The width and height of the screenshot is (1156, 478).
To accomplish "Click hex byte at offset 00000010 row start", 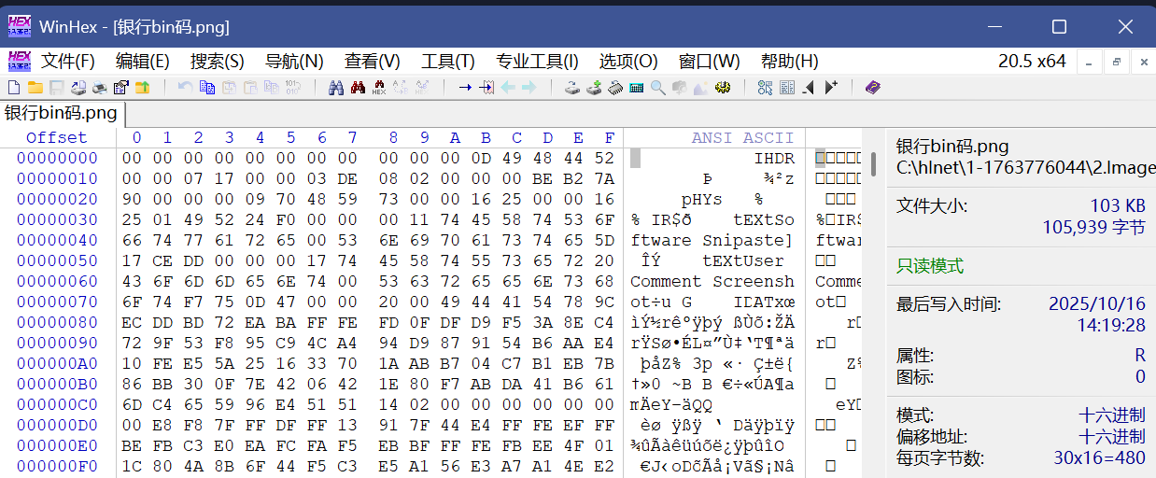I will tap(132, 179).
